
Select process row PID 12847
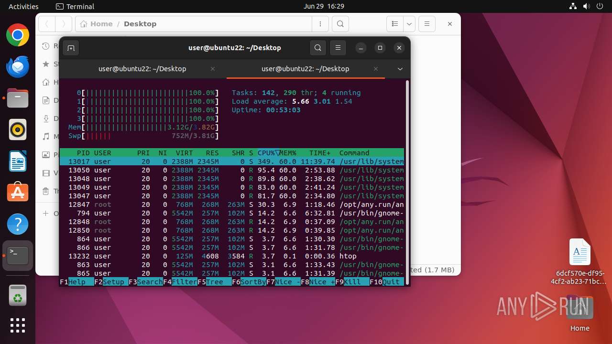pyautogui.click(x=232, y=204)
